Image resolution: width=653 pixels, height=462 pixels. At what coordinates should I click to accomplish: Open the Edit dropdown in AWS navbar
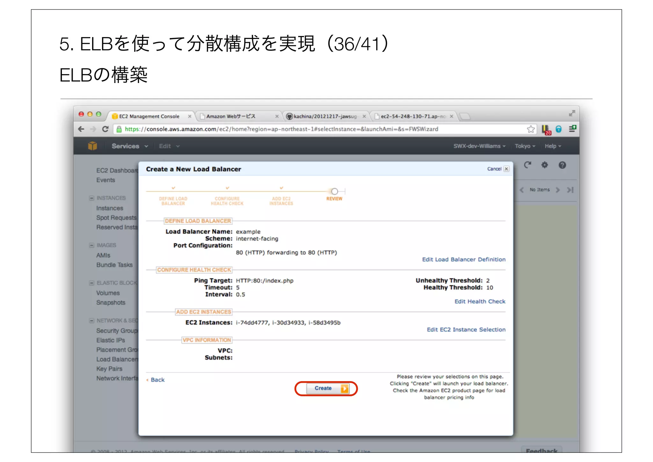point(169,146)
